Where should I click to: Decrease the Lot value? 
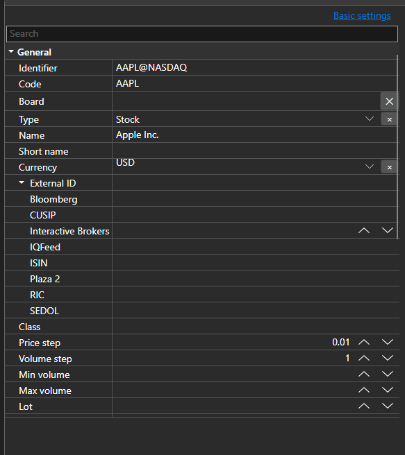387,406
